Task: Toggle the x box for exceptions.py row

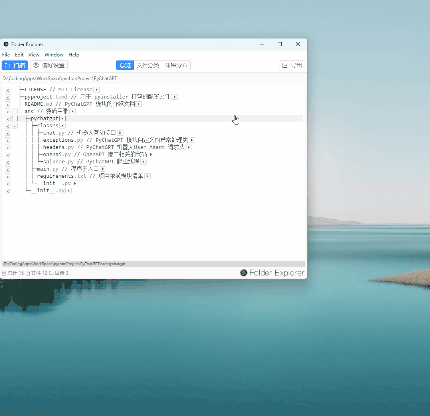Action: click(x=8, y=140)
